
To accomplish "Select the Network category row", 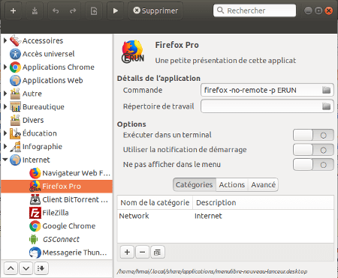I will pyautogui.click(x=225, y=216).
